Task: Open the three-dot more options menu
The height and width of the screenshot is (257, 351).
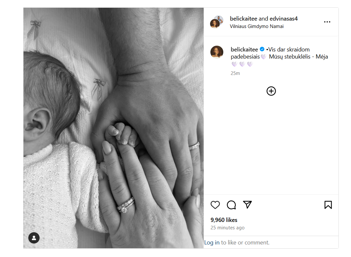Action: click(327, 22)
